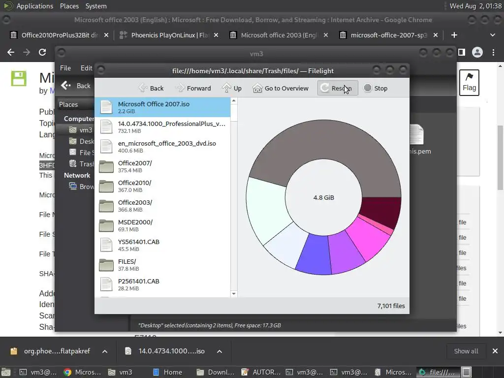Viewport: 504px width, 378px height.
Task: Select File System in file manager sidebar
Action: pos(82,153)
